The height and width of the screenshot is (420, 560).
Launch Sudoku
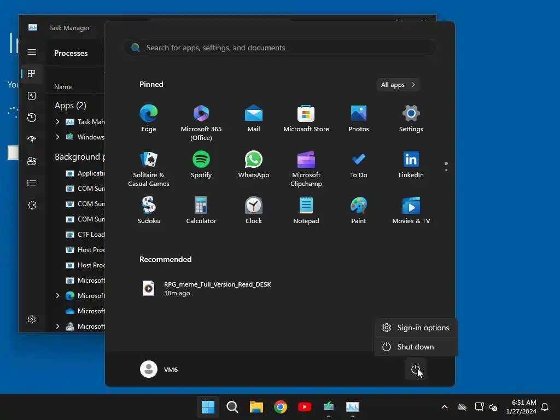[x=149, y=211]
